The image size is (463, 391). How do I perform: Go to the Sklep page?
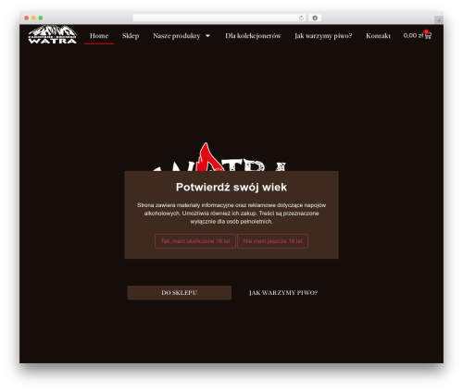(131, 36)
